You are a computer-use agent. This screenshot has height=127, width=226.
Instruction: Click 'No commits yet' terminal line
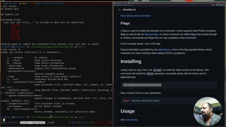click(10, 14)
